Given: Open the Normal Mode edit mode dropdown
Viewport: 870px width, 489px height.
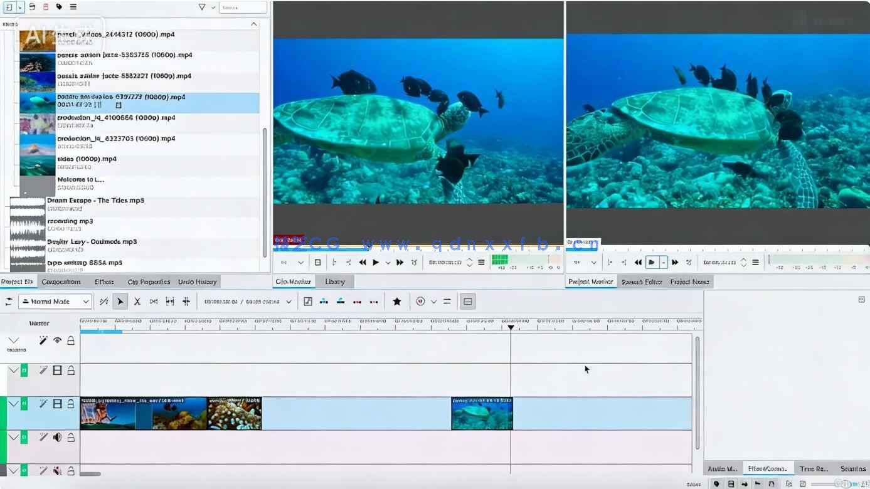Looking at the screenshot, I should [x=55, y=302].
